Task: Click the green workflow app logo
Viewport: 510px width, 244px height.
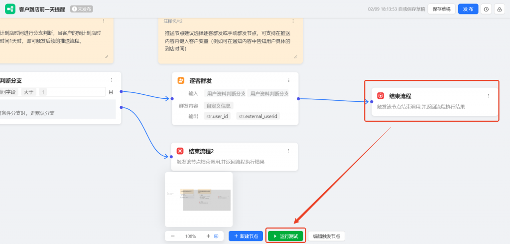Action: [10, 9]
